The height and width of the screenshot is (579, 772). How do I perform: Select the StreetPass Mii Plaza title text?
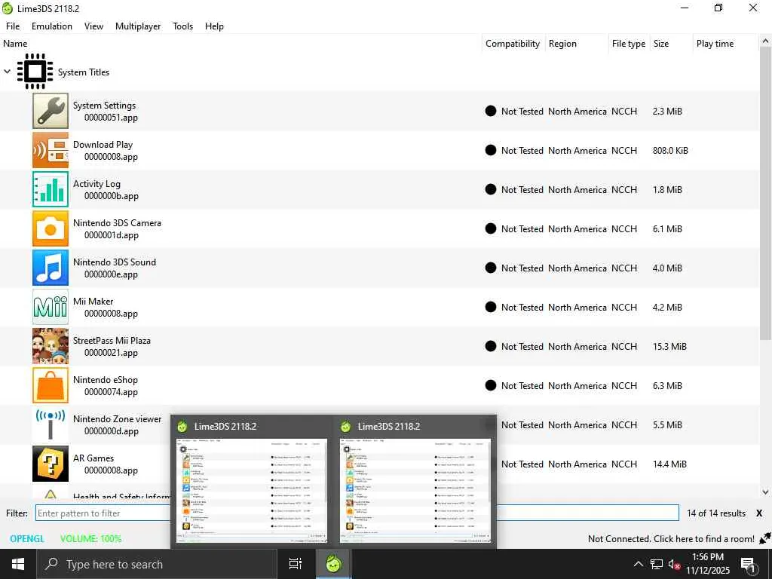[x=112, y=340]
